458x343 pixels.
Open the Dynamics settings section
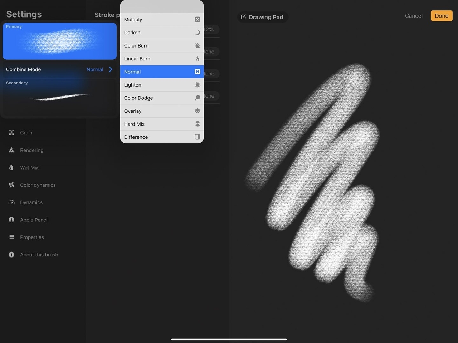point(31,202)
